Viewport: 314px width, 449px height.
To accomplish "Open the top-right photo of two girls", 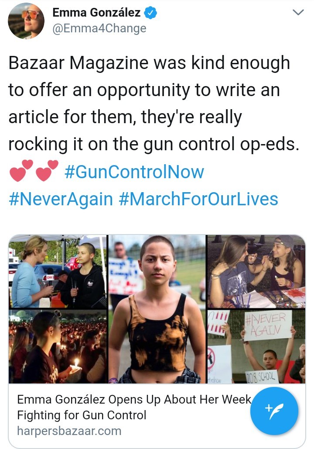I will 256,272.
